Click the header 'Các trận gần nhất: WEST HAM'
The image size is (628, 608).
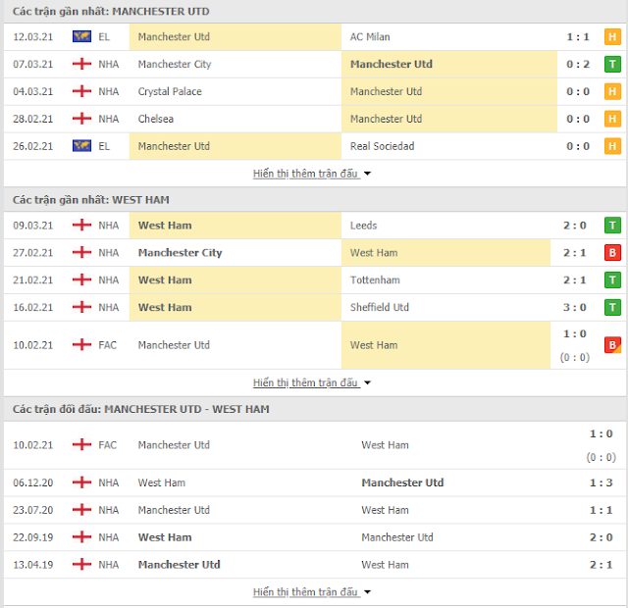tap(91, 200)
